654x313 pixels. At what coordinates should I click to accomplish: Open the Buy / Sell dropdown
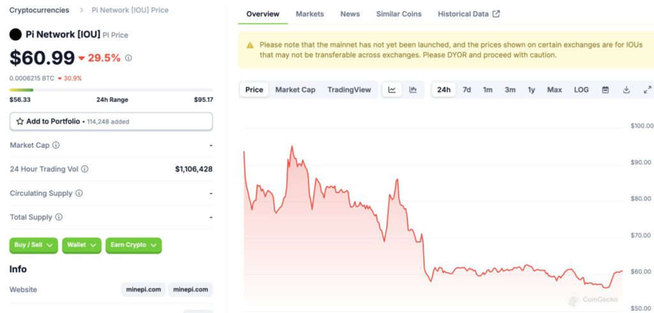tap(33, 245)
